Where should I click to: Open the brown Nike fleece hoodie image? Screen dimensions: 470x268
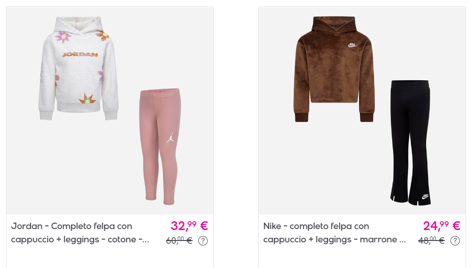click(x=334, y=69)
